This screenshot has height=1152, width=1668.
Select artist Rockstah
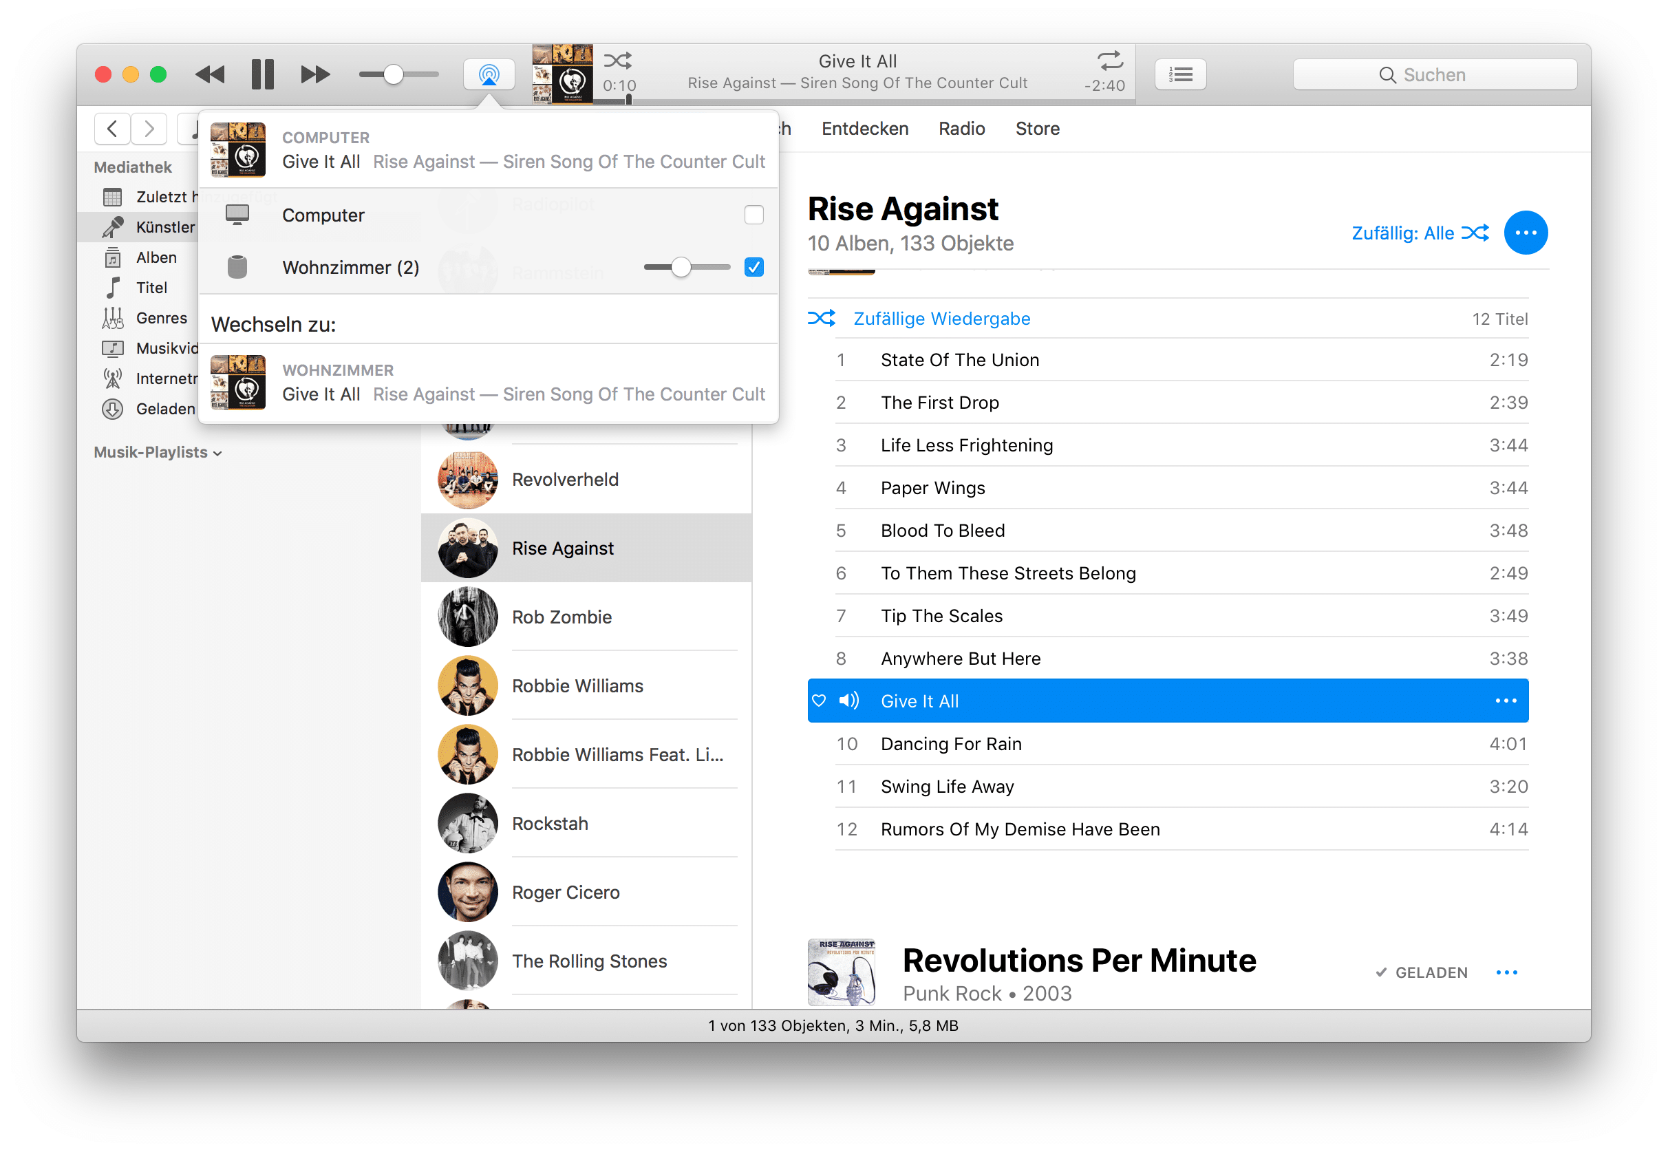point(586,823)
